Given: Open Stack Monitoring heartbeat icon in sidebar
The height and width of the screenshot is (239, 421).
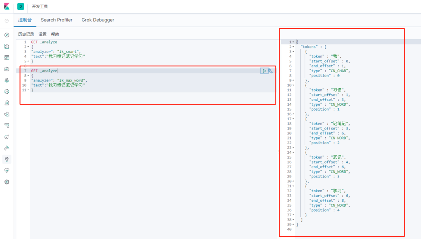Looking at the screenshot, I should point(7,171).
